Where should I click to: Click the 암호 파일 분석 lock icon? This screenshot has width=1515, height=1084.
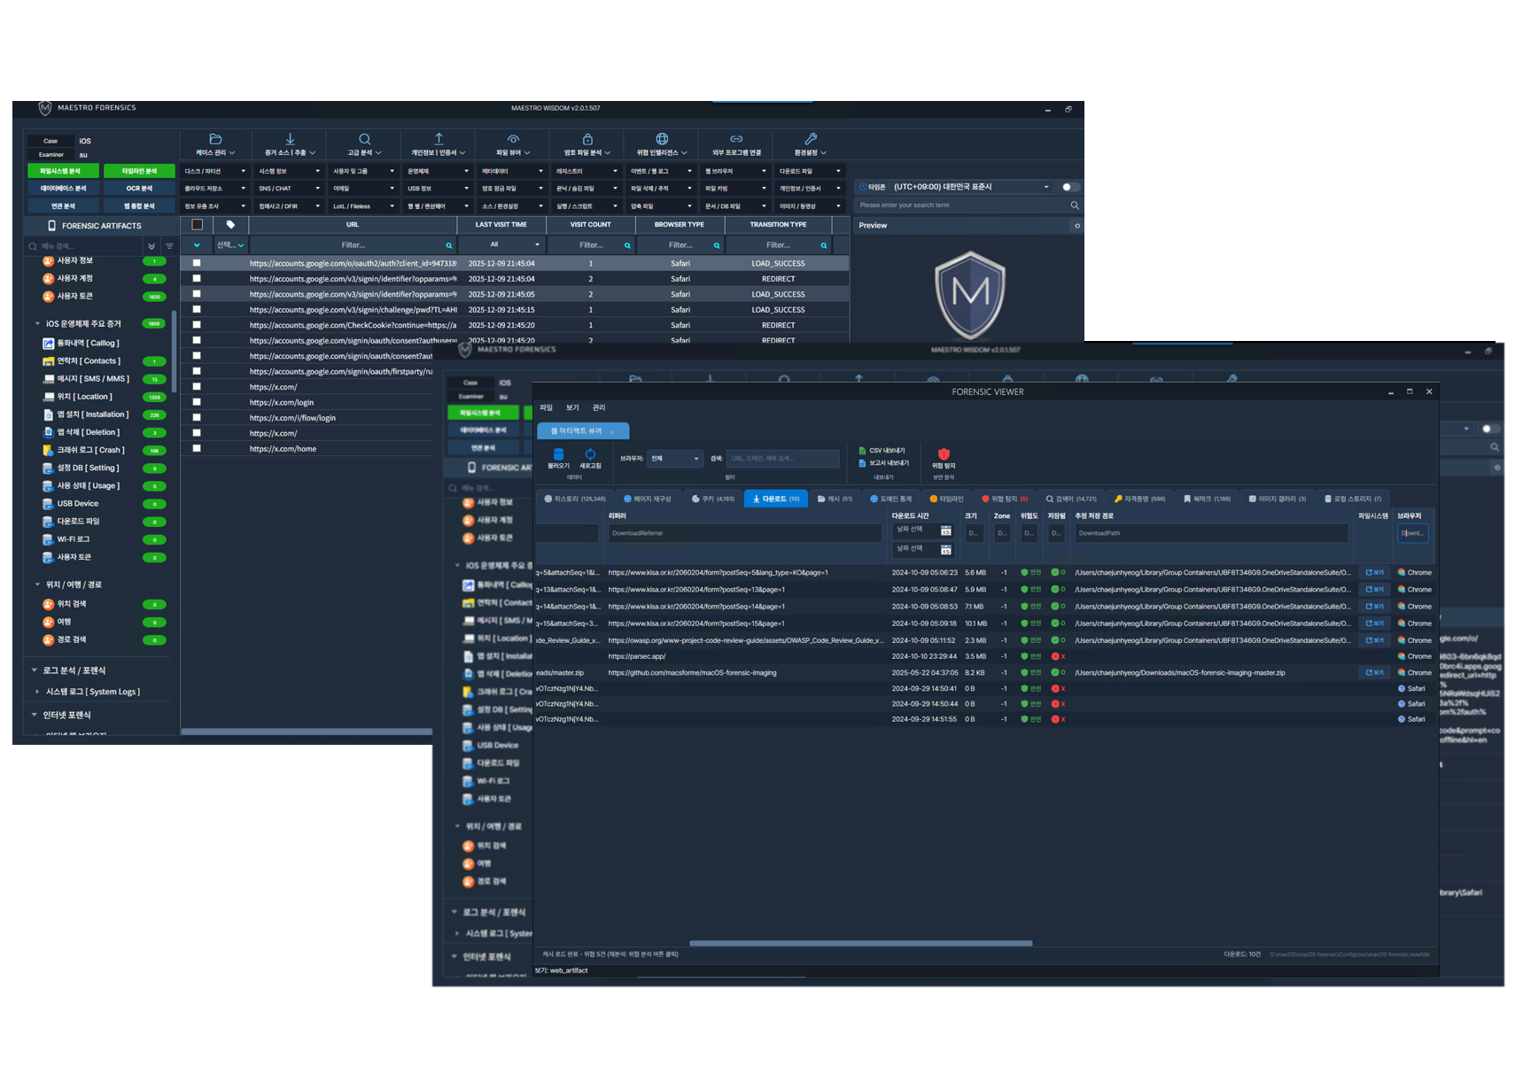(x=587, y=139)
